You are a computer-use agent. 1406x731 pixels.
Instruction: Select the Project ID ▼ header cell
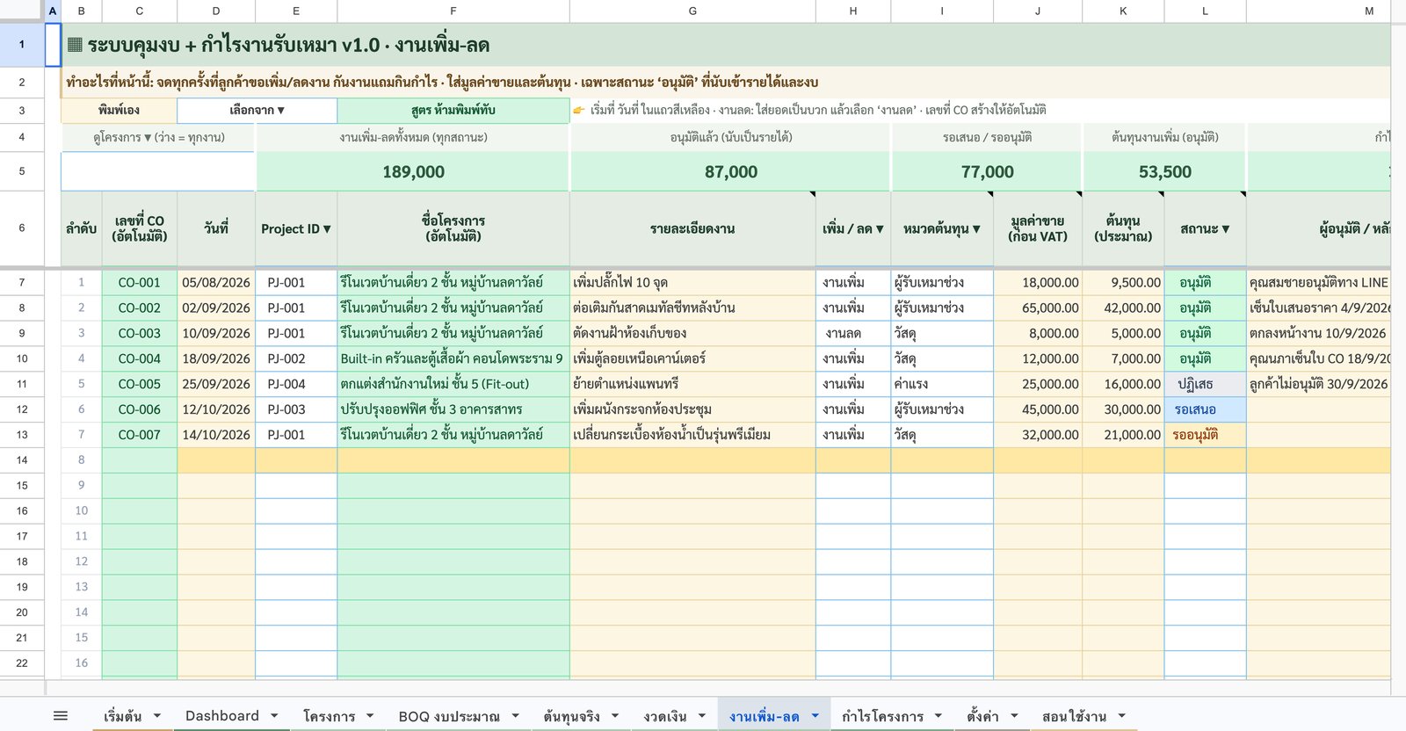(x=296, y=228)
